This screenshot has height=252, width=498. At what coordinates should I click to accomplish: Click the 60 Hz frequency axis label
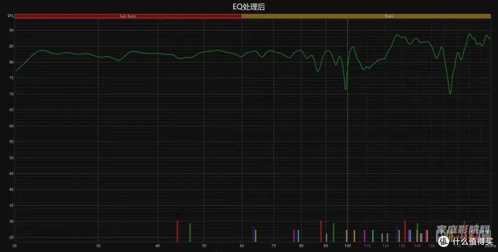[242, 246]
